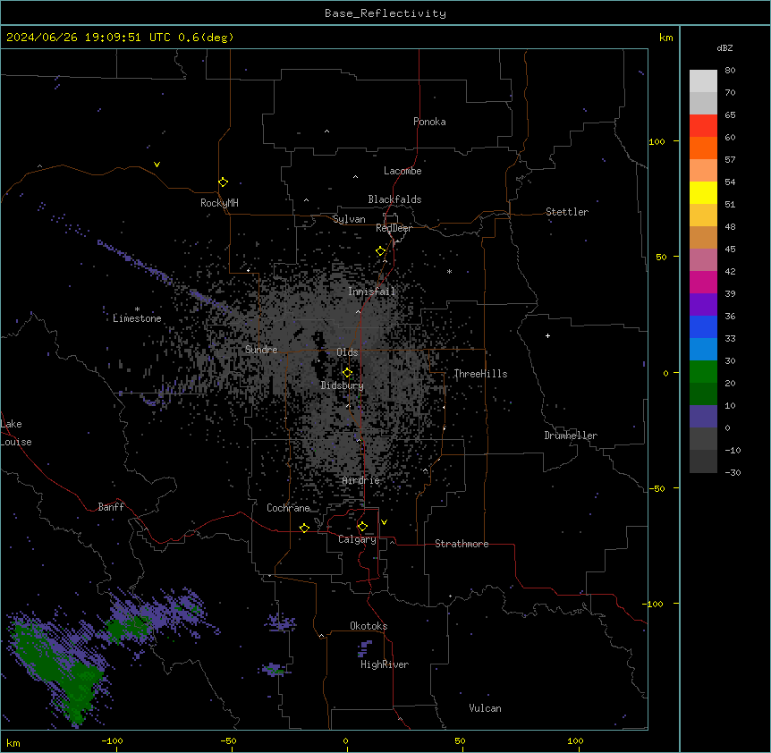Click the 80 value on dBZ legend
The height and width of the screenshot is (753, 771).
coord(730,71)
